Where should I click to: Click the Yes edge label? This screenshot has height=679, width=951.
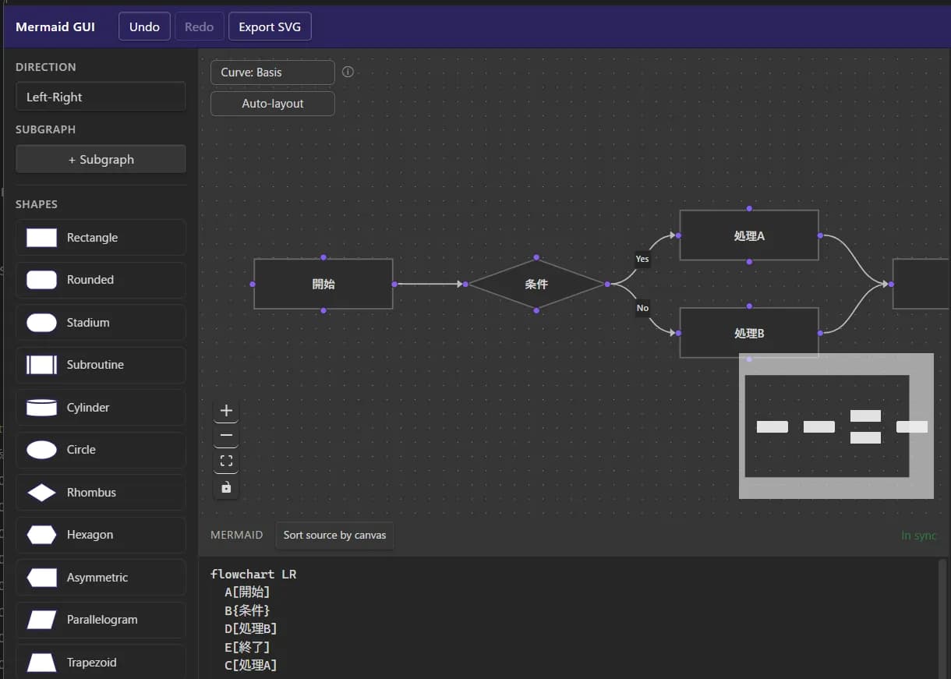[x=642, y=259]
